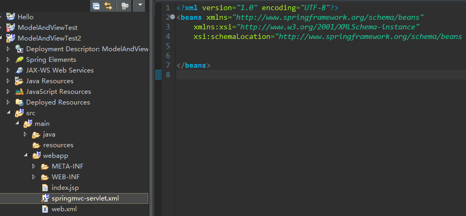Select the Spring Elements label

pos(51,60)
